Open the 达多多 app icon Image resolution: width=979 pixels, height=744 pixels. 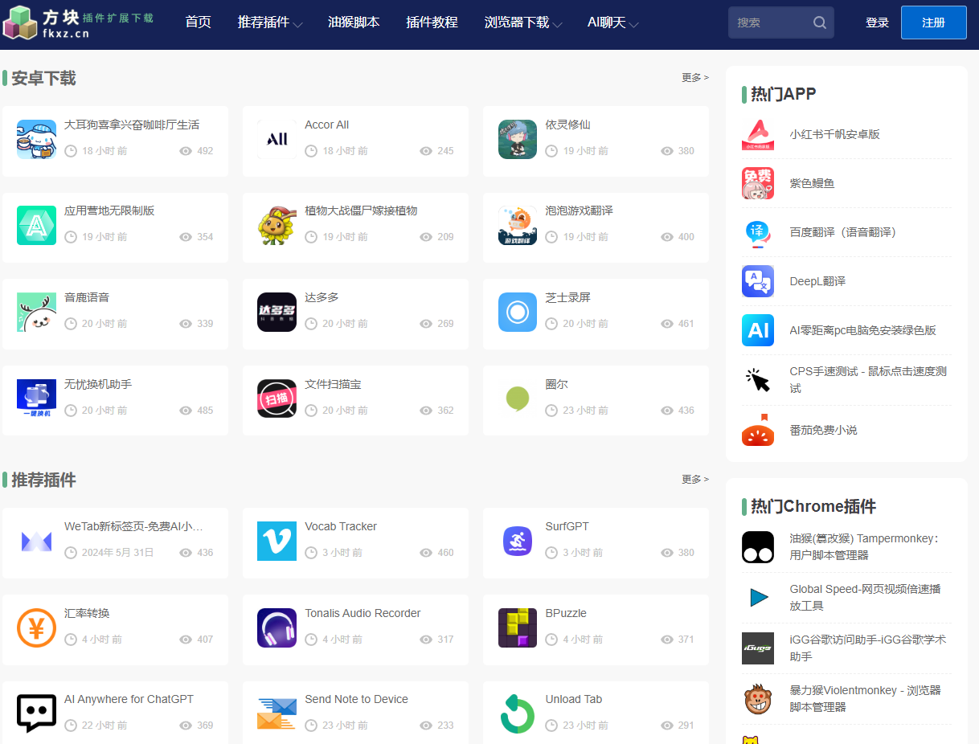pos(276,312)
